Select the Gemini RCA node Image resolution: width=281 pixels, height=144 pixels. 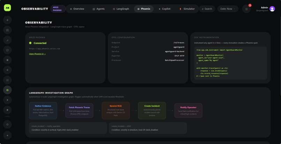tap(116, 111)
